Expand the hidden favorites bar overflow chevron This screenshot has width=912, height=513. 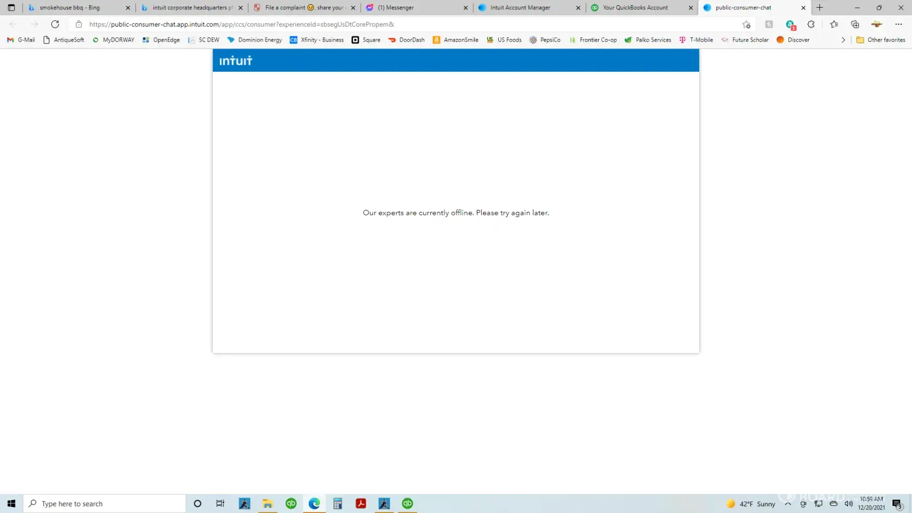(843, 40)
